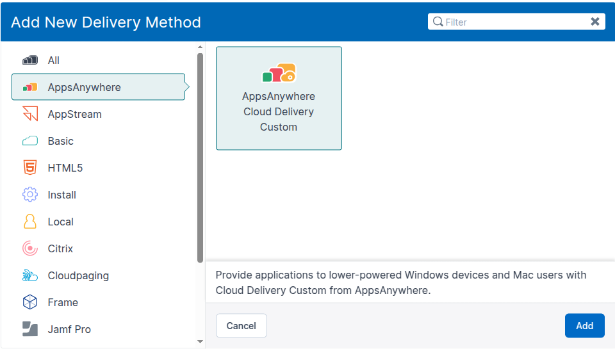
Task: Choose the HTML5 shield icon
Action: 30,168
